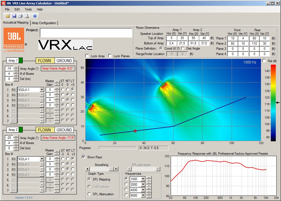Click Array 1 box 1 Master Gain field
Screen dimensions: 281x201
point(50,90)
